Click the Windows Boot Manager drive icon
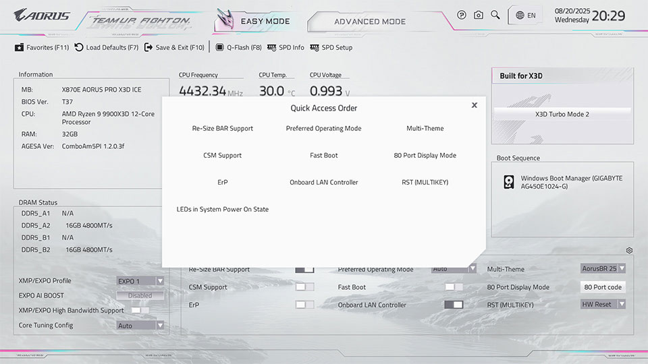 [509, 182]
